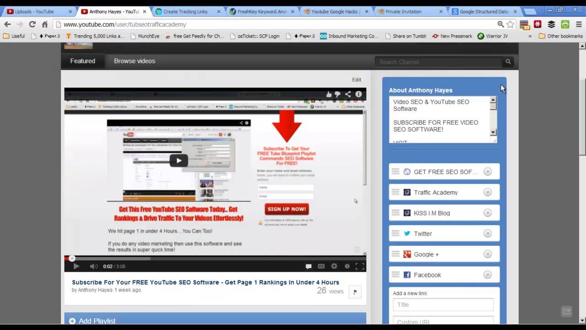This screenshot has width=586, height=330.
Task: Click the video progress bar to seek
Action: point(215,258)
